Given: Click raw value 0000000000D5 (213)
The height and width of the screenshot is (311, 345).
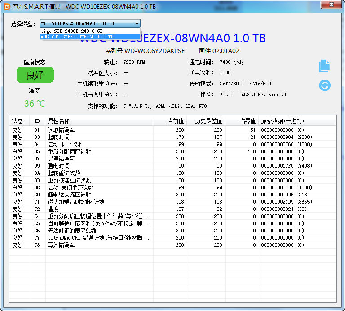Looking at the screenshot, I should pos(285,195).
